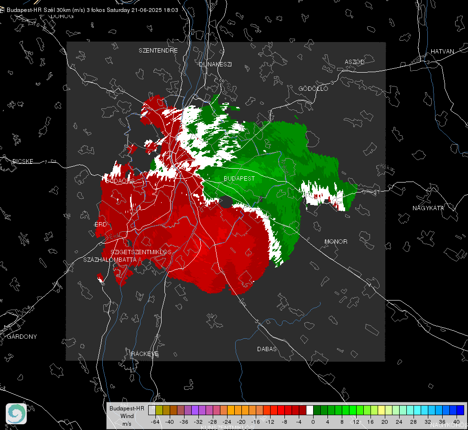Click the DABAS town label
468x430 pixels.
pyautogui.click(x=267, y=349)
